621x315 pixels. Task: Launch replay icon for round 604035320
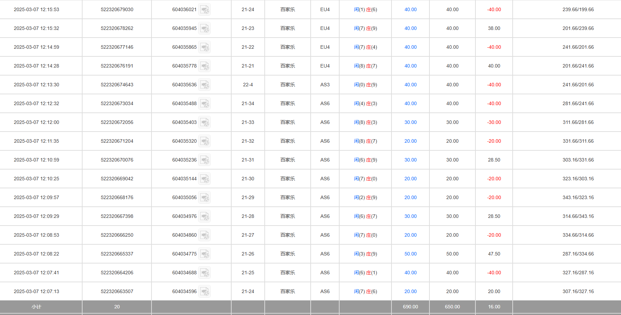pos(205,141)
